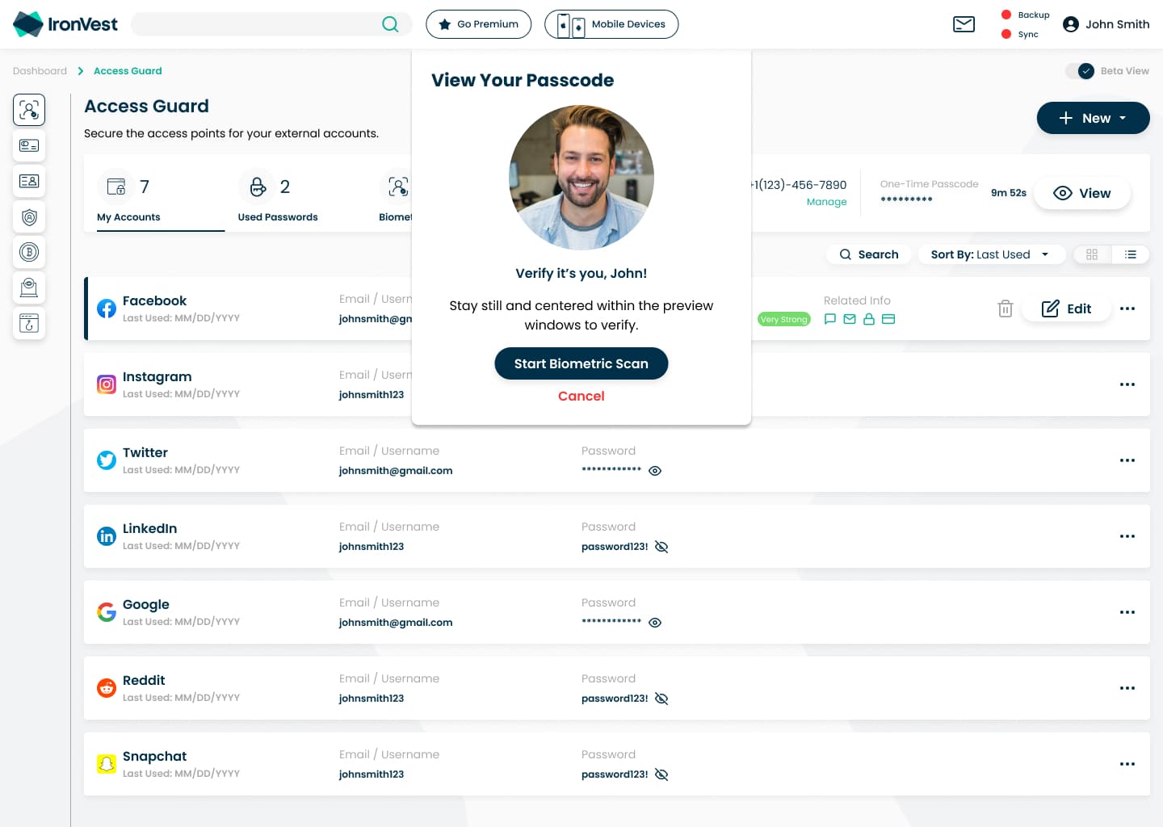Viewport: 1163px width, 827px height.
Task: Open the Twitter row more options menu
Action: [1127, 460]
